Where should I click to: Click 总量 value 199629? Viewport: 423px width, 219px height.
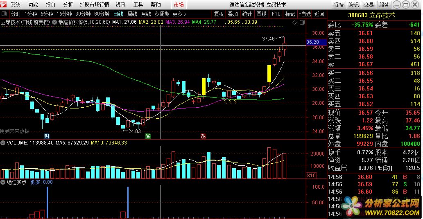[x=362, y=136]
